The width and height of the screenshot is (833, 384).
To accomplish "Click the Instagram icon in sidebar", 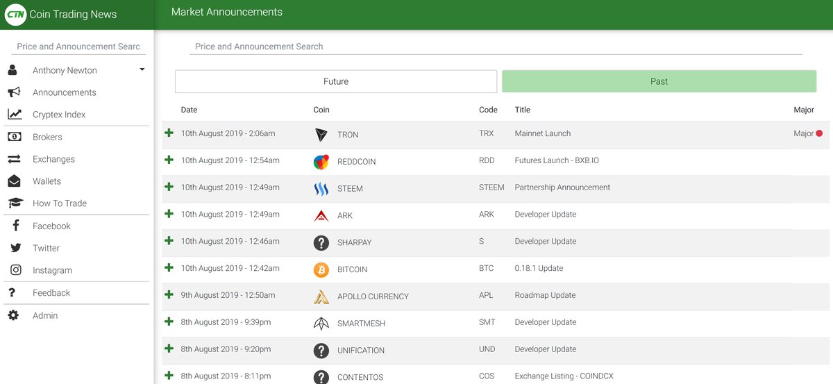I will coord(15,270).
